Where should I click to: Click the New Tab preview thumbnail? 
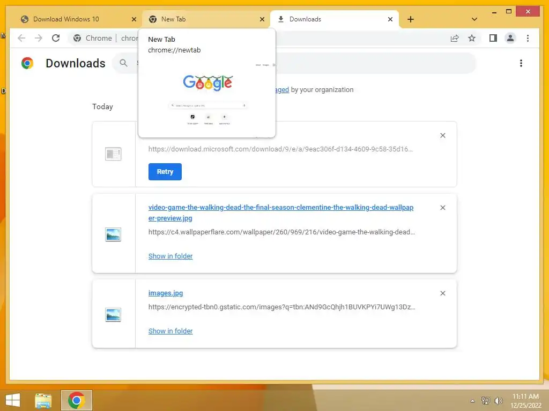207,98
